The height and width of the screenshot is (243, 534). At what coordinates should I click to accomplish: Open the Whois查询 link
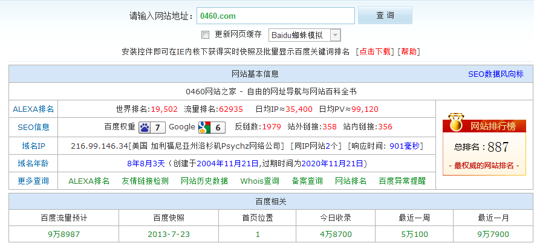[259, 181]
